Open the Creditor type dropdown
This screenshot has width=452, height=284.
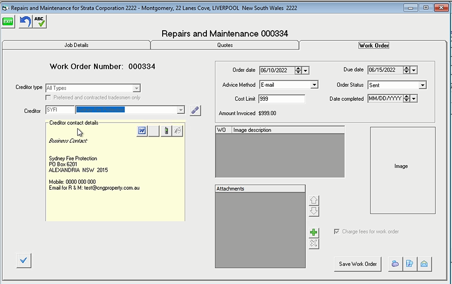(x=137, y=88)
